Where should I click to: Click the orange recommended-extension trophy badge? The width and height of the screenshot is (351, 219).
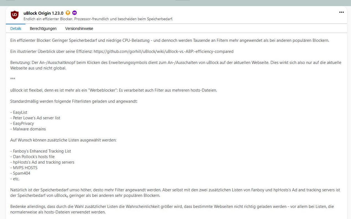[x=68, y=13]
